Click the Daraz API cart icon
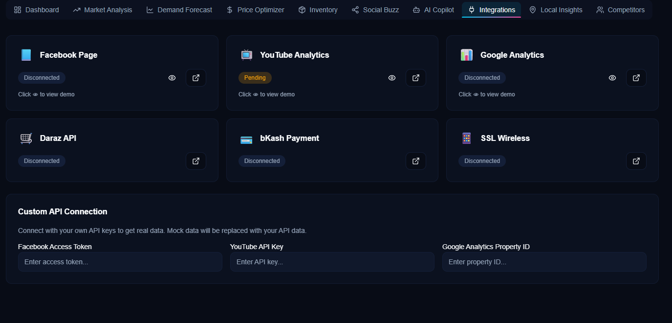 (x=26, y=138)
